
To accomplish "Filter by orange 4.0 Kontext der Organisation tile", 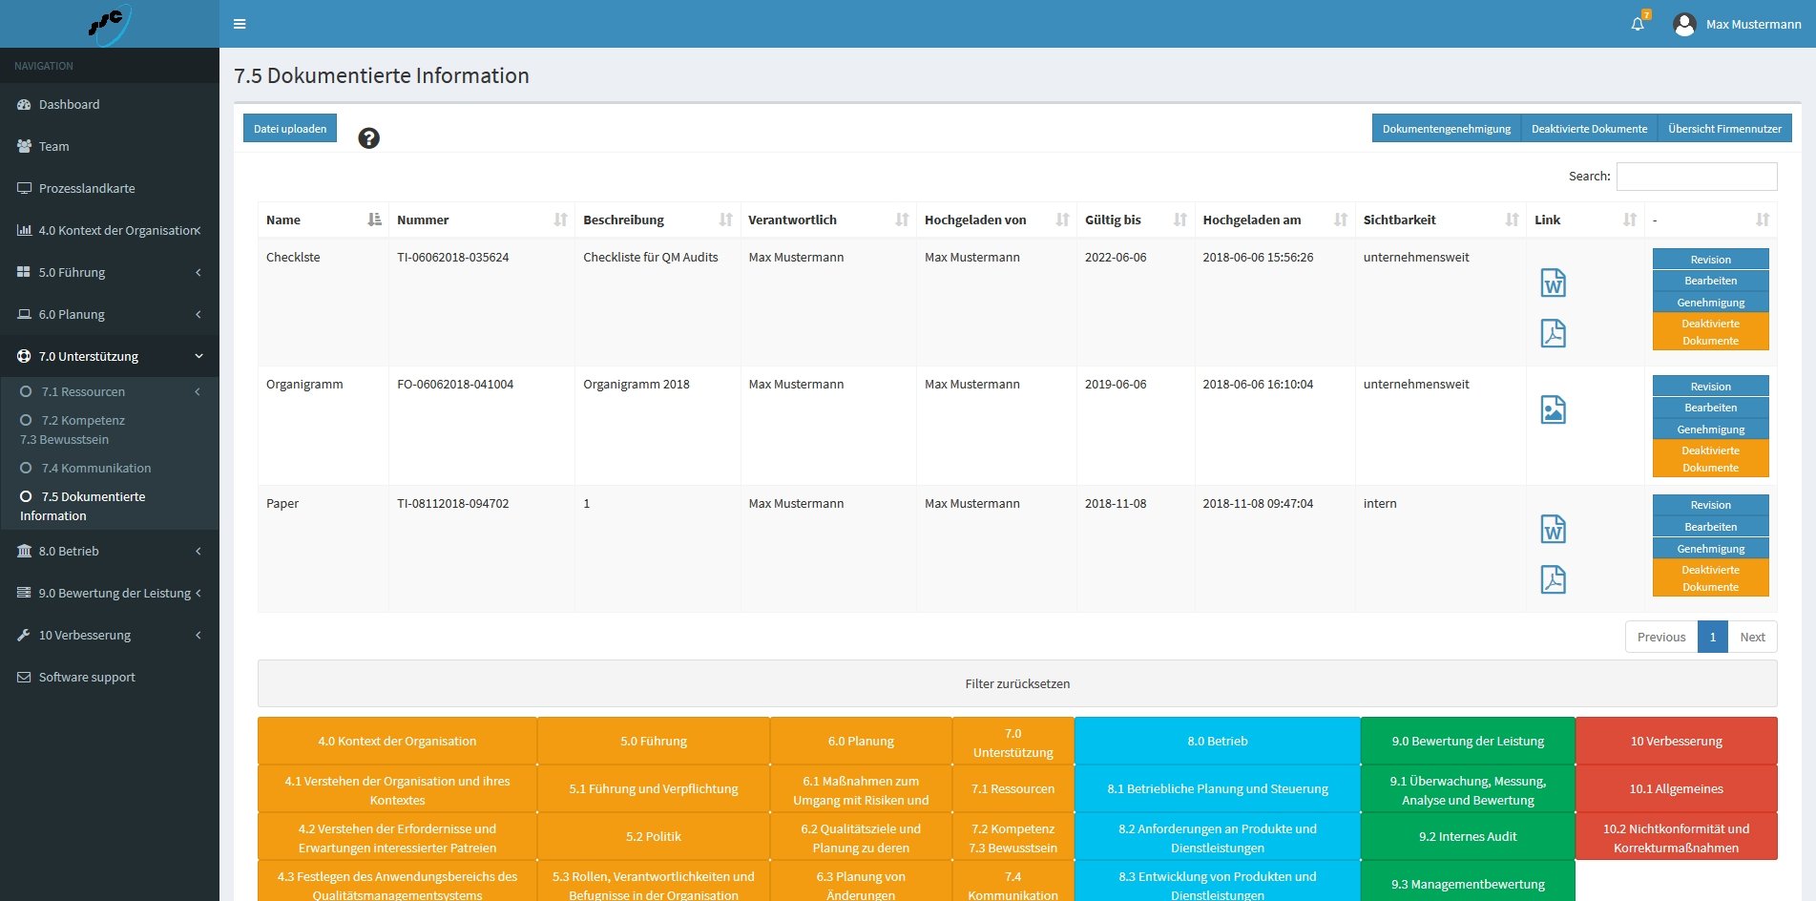I will [397, 741].
